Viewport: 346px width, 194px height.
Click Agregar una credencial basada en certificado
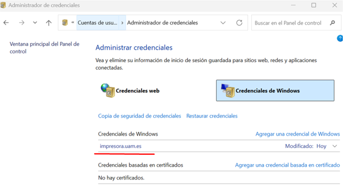pyautogui.click(x=288, y=165)
